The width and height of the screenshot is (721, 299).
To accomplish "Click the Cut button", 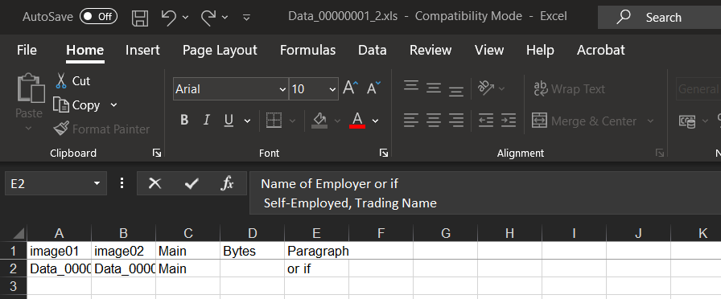I will [72, 81].
